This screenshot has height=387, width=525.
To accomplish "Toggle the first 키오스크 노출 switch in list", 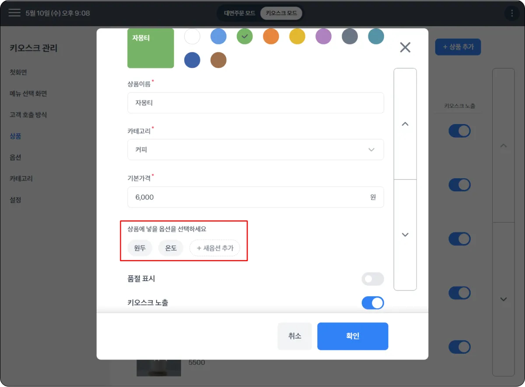I will 459,131.
